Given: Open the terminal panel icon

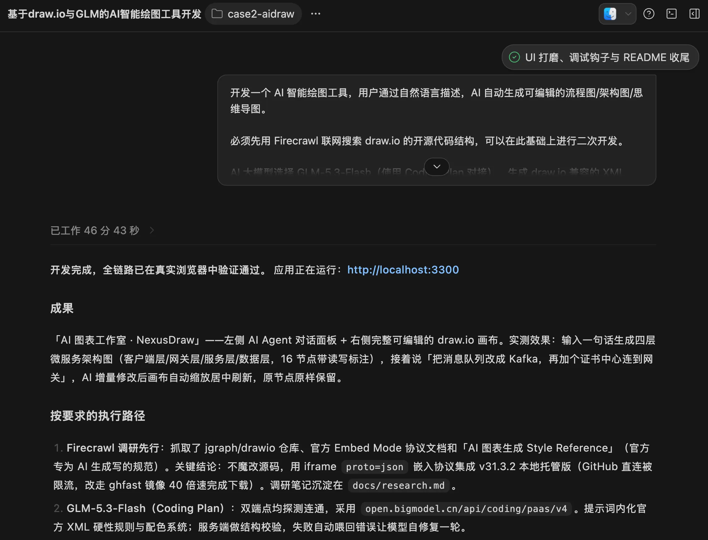Looking at the screenshot, I should coord(671,14).
